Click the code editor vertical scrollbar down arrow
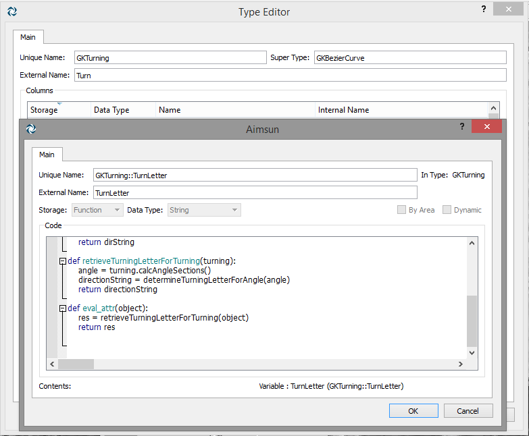The height and width of the screenshot is (436, 529). 472,353
